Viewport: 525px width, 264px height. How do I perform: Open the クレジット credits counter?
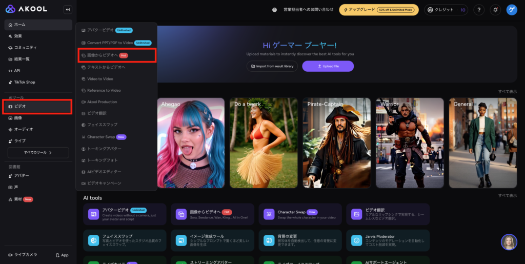coord(447,10)
